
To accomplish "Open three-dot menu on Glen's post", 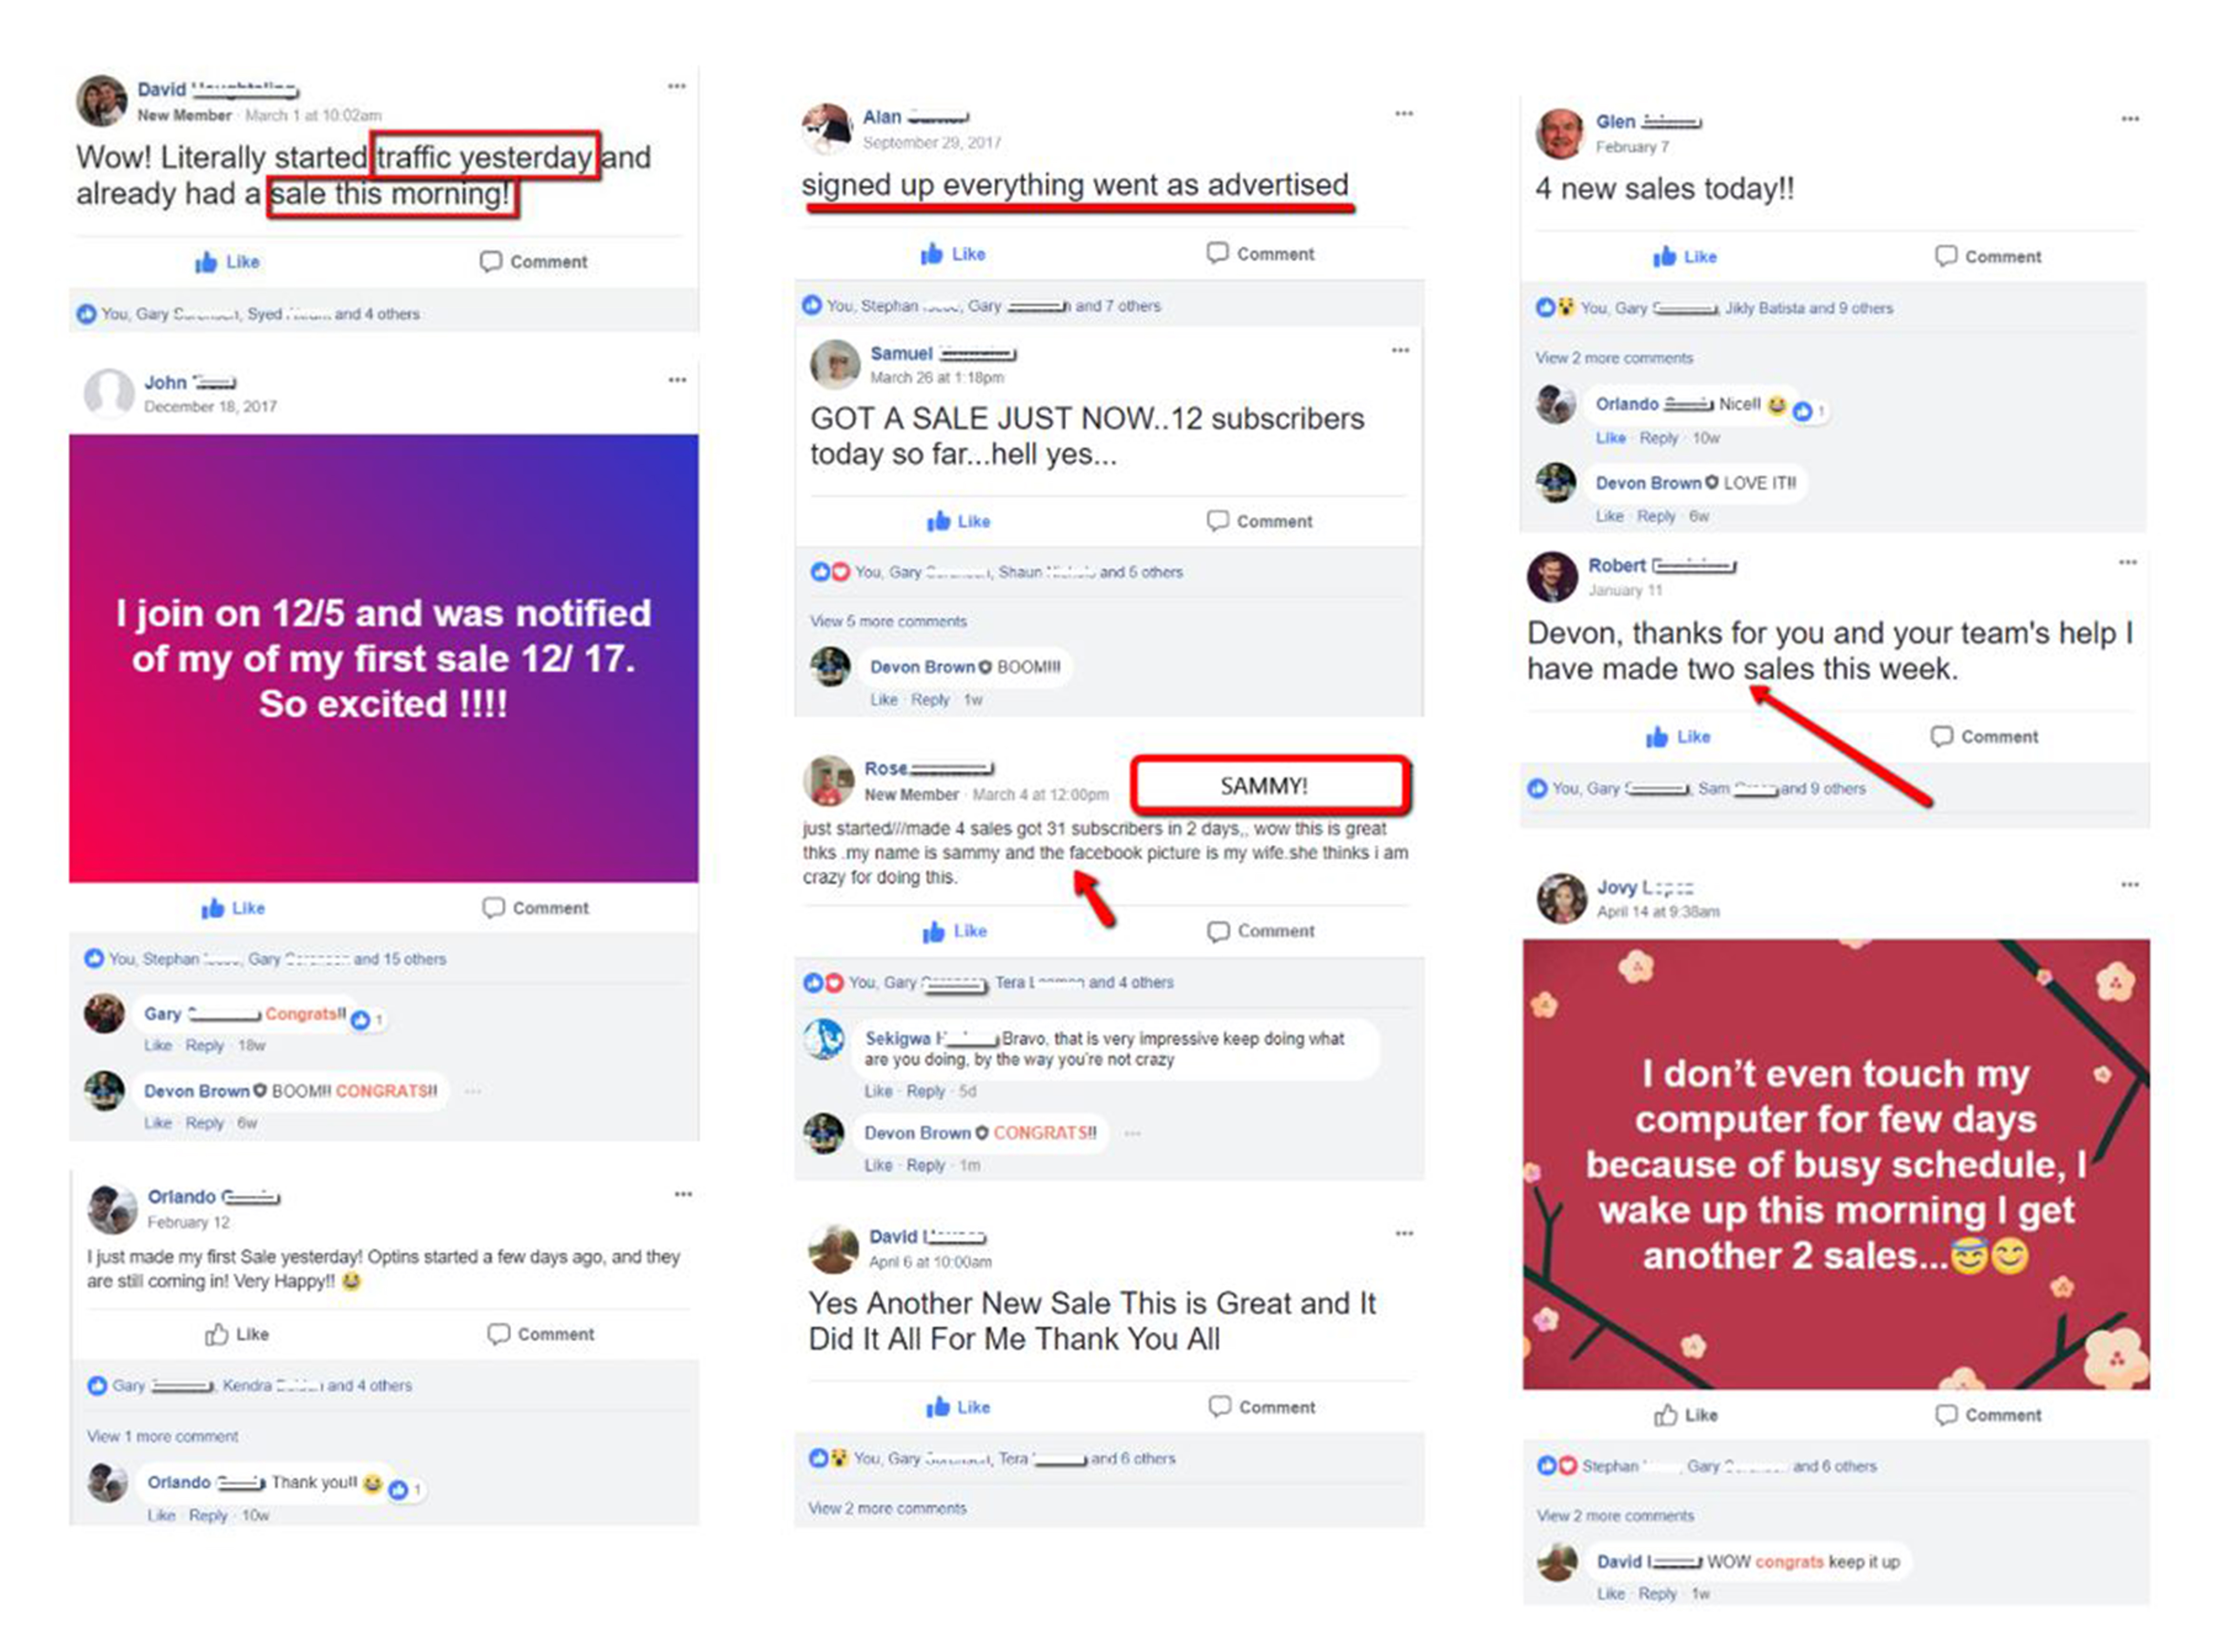I will pyautogui.click(x=2130, y=119).
